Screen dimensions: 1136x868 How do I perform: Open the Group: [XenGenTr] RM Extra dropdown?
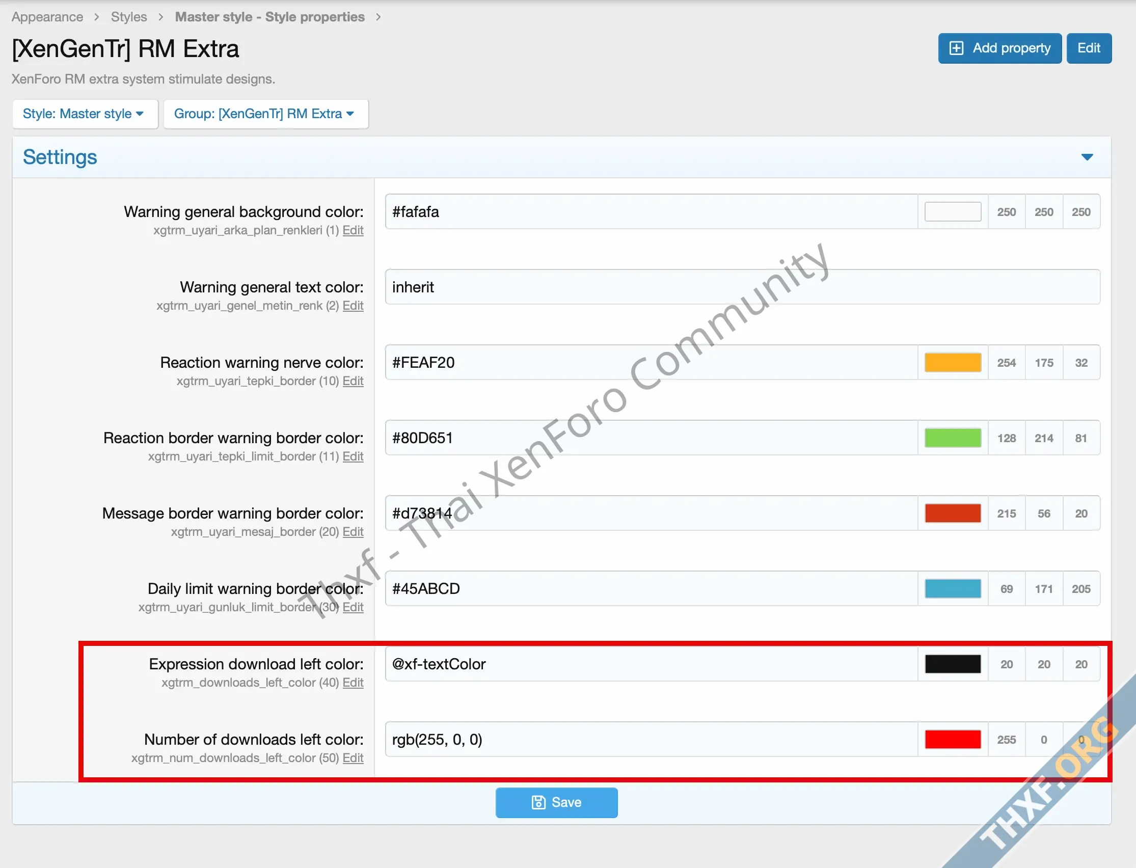(265, 114)
